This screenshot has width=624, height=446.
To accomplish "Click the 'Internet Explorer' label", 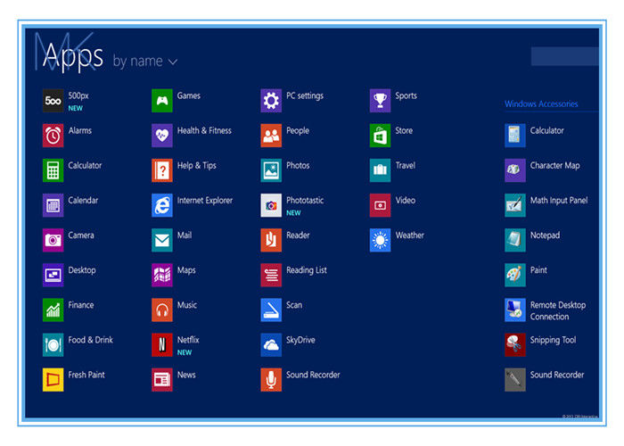I will 205,201.
